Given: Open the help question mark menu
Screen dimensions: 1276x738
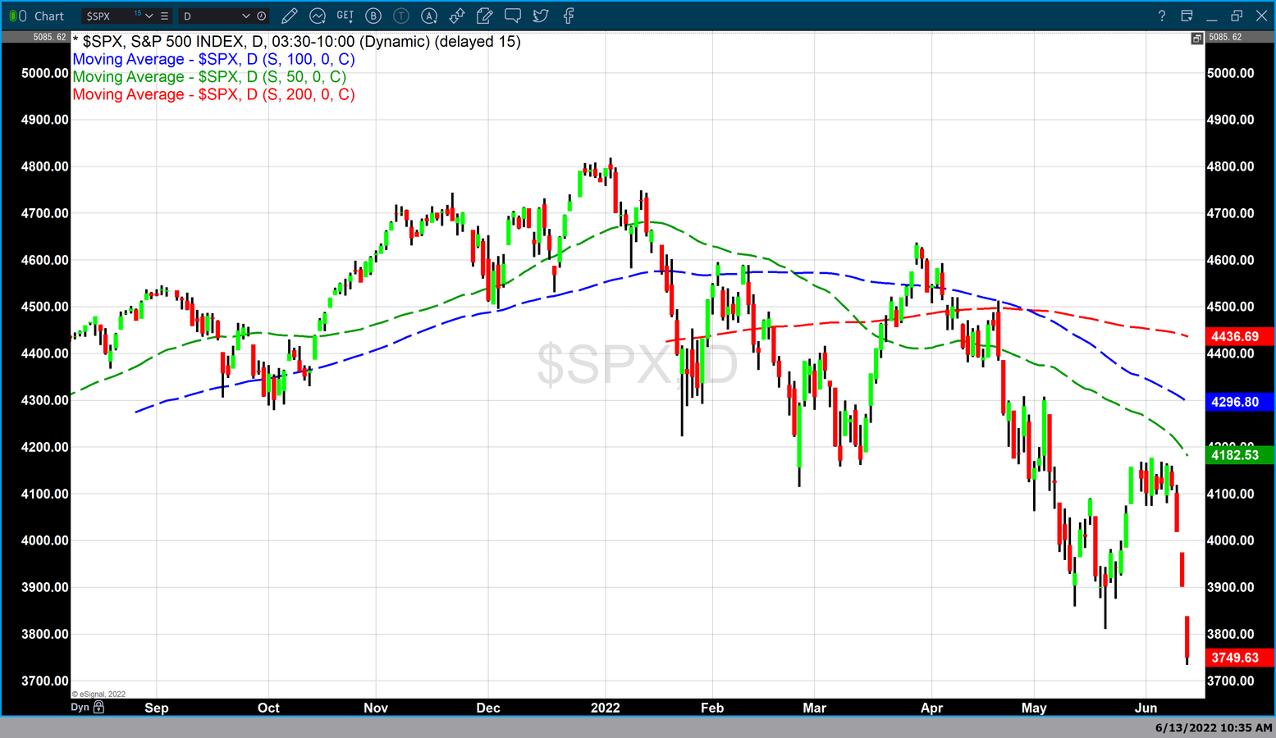Looking at the screenshot, I should tap(1161, 16).
